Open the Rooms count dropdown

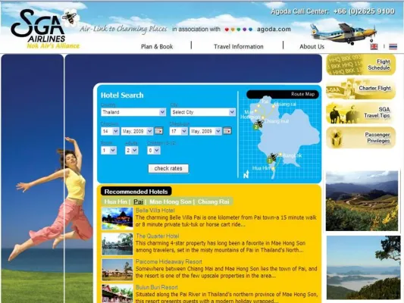[x=108, y=150]
